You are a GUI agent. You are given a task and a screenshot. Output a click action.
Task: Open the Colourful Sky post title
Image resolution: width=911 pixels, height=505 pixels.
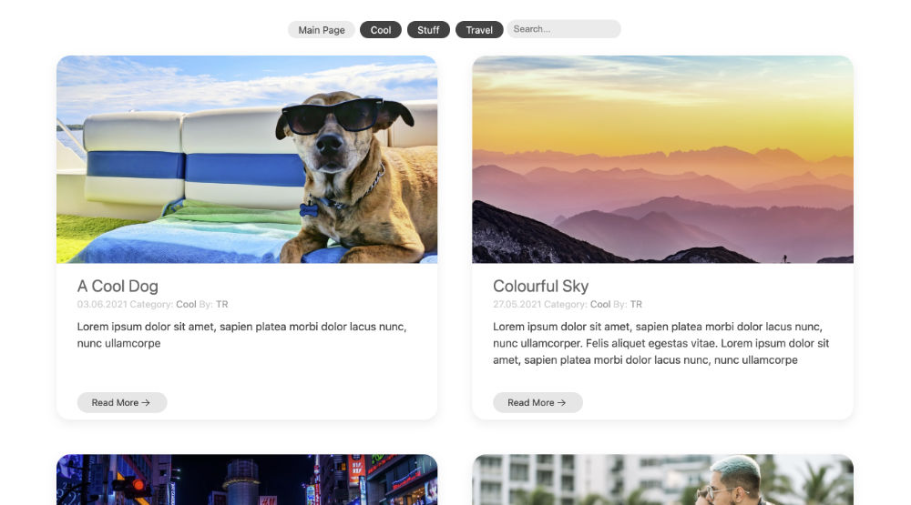[541, 286]
